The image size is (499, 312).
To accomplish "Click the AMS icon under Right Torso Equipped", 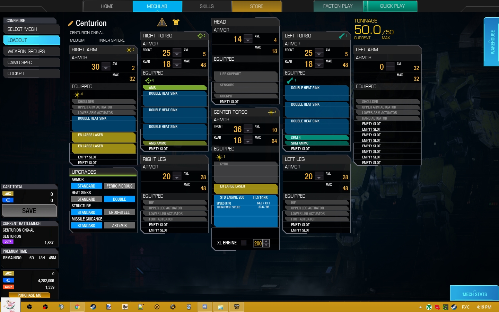I will tap(149, 80).
